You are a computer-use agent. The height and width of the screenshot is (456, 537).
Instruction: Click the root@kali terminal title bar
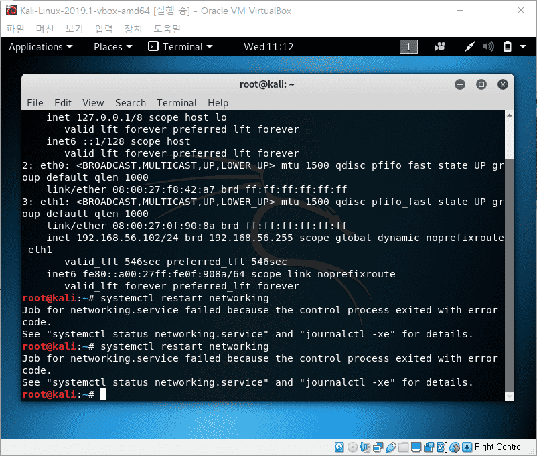tap(267, 84)
